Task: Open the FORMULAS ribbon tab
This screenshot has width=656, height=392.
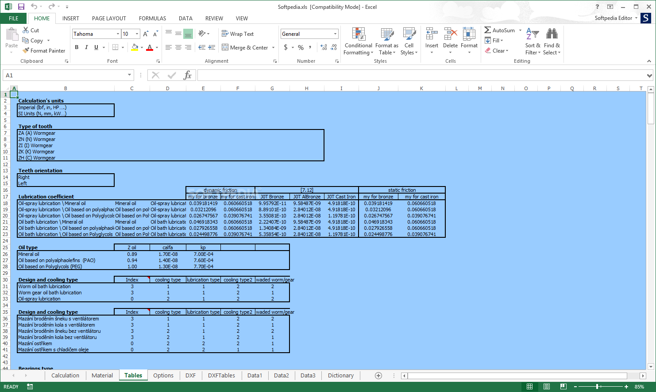Action: pyautogui.click(x=152, y=18)
